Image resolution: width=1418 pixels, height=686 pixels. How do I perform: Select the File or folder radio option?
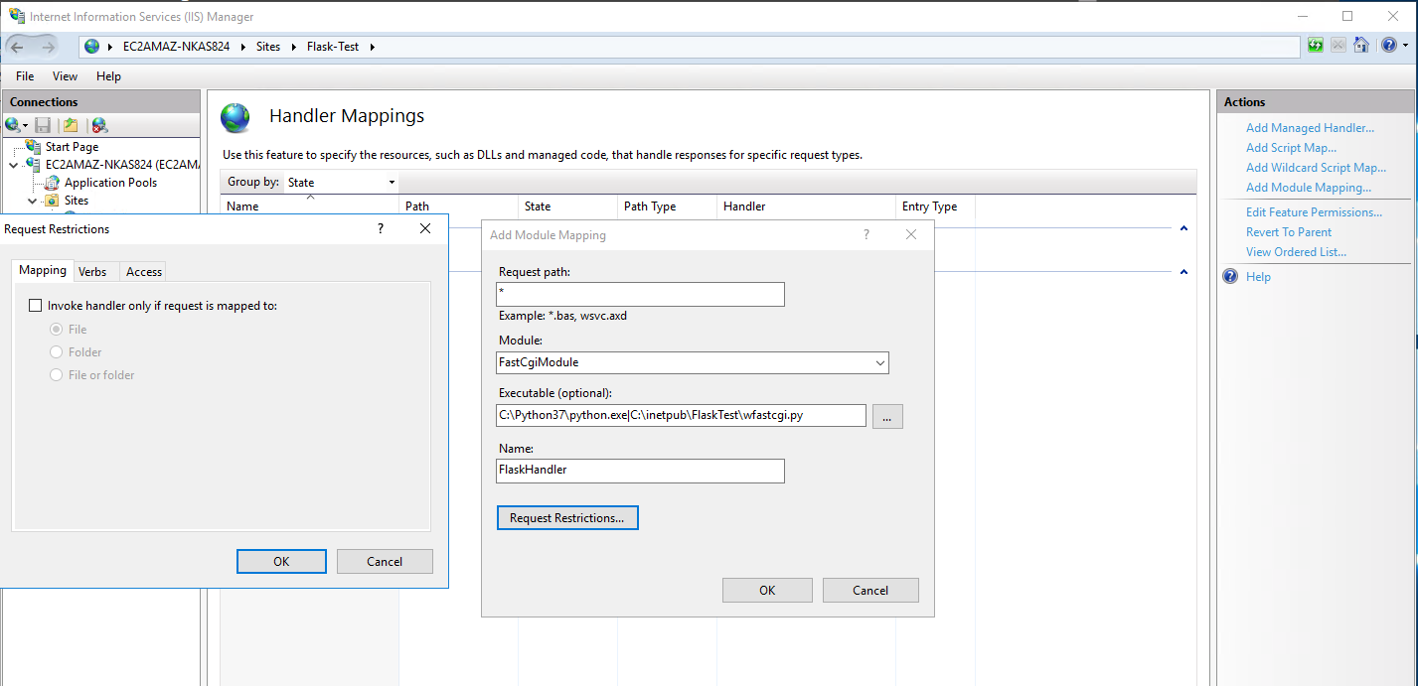coord(57,374)
